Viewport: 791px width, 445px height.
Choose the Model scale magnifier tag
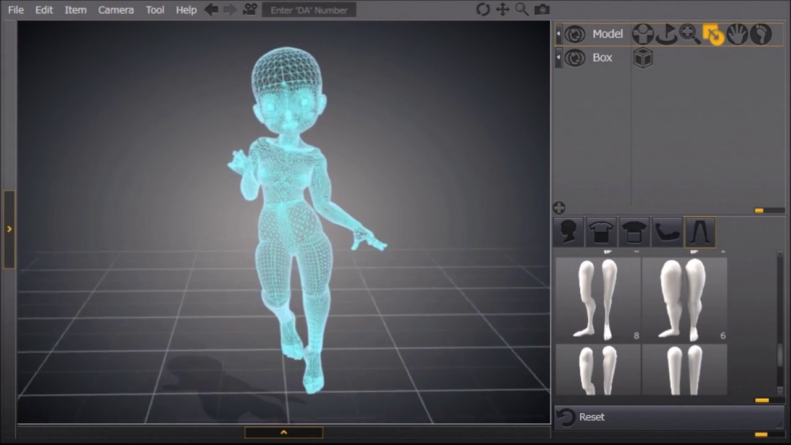[690, 34]
